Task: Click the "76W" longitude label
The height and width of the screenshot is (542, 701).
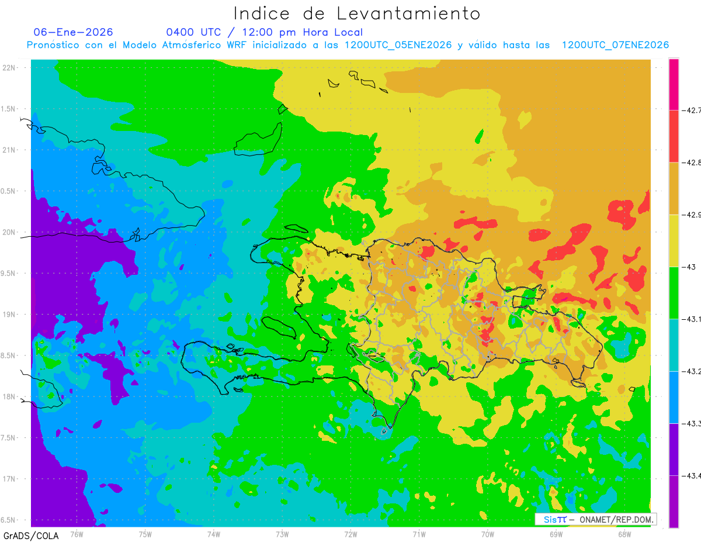Action: pos(77,534)
